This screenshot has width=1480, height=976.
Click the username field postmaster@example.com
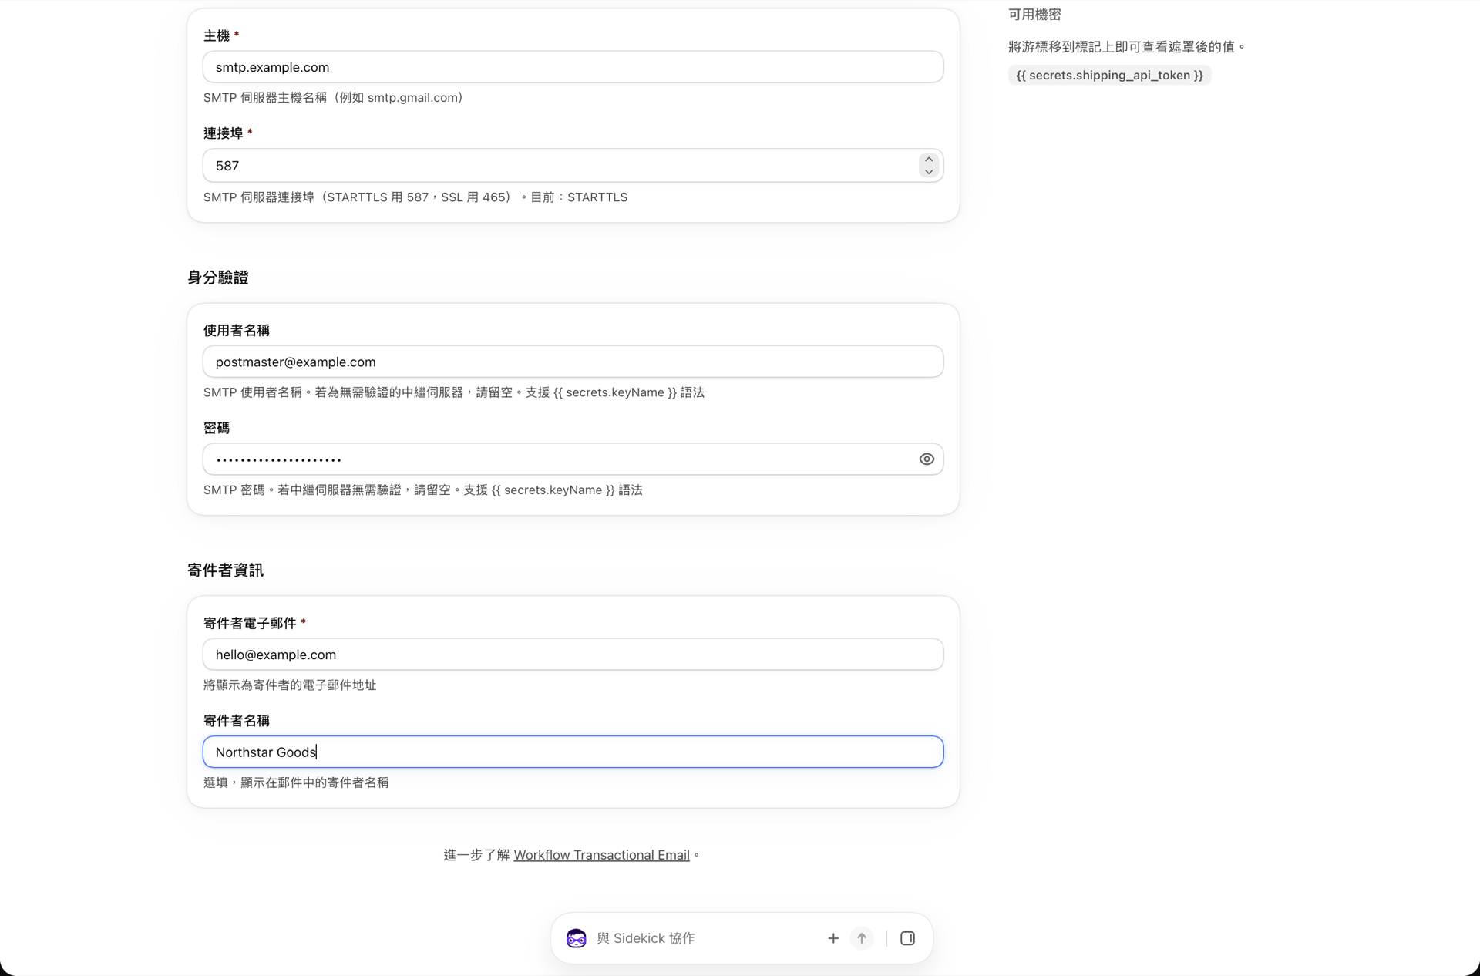click(x=573, y=362)
